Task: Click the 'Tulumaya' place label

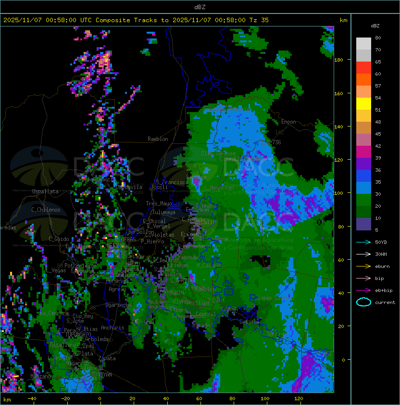Action: 164,212
